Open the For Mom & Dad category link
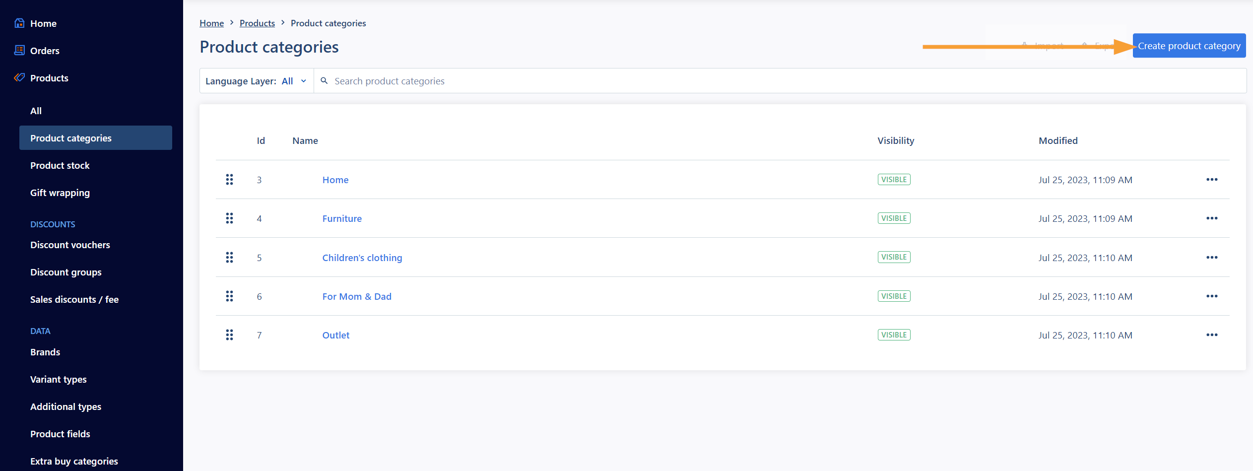Viewport: 1253px width, 471px height. tap(357, 296)
